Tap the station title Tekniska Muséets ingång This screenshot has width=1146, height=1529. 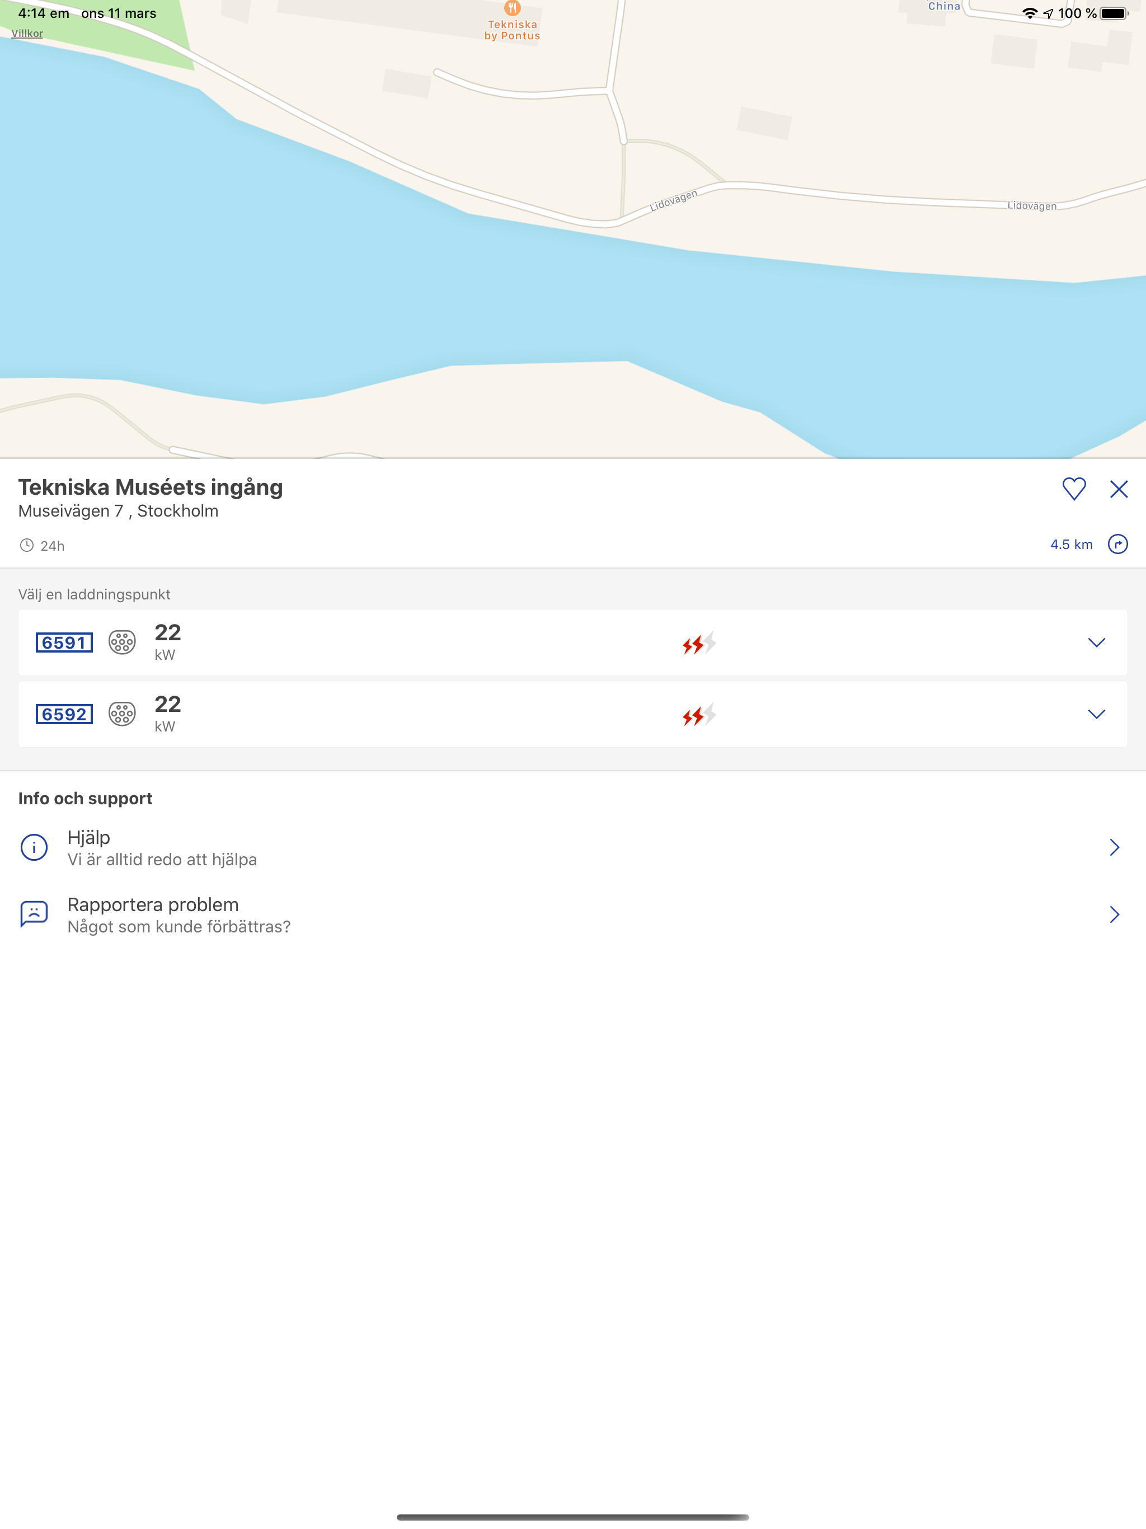[x=151, y=488]
